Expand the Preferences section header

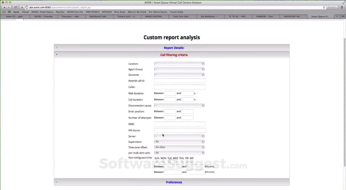pos(174,182)
